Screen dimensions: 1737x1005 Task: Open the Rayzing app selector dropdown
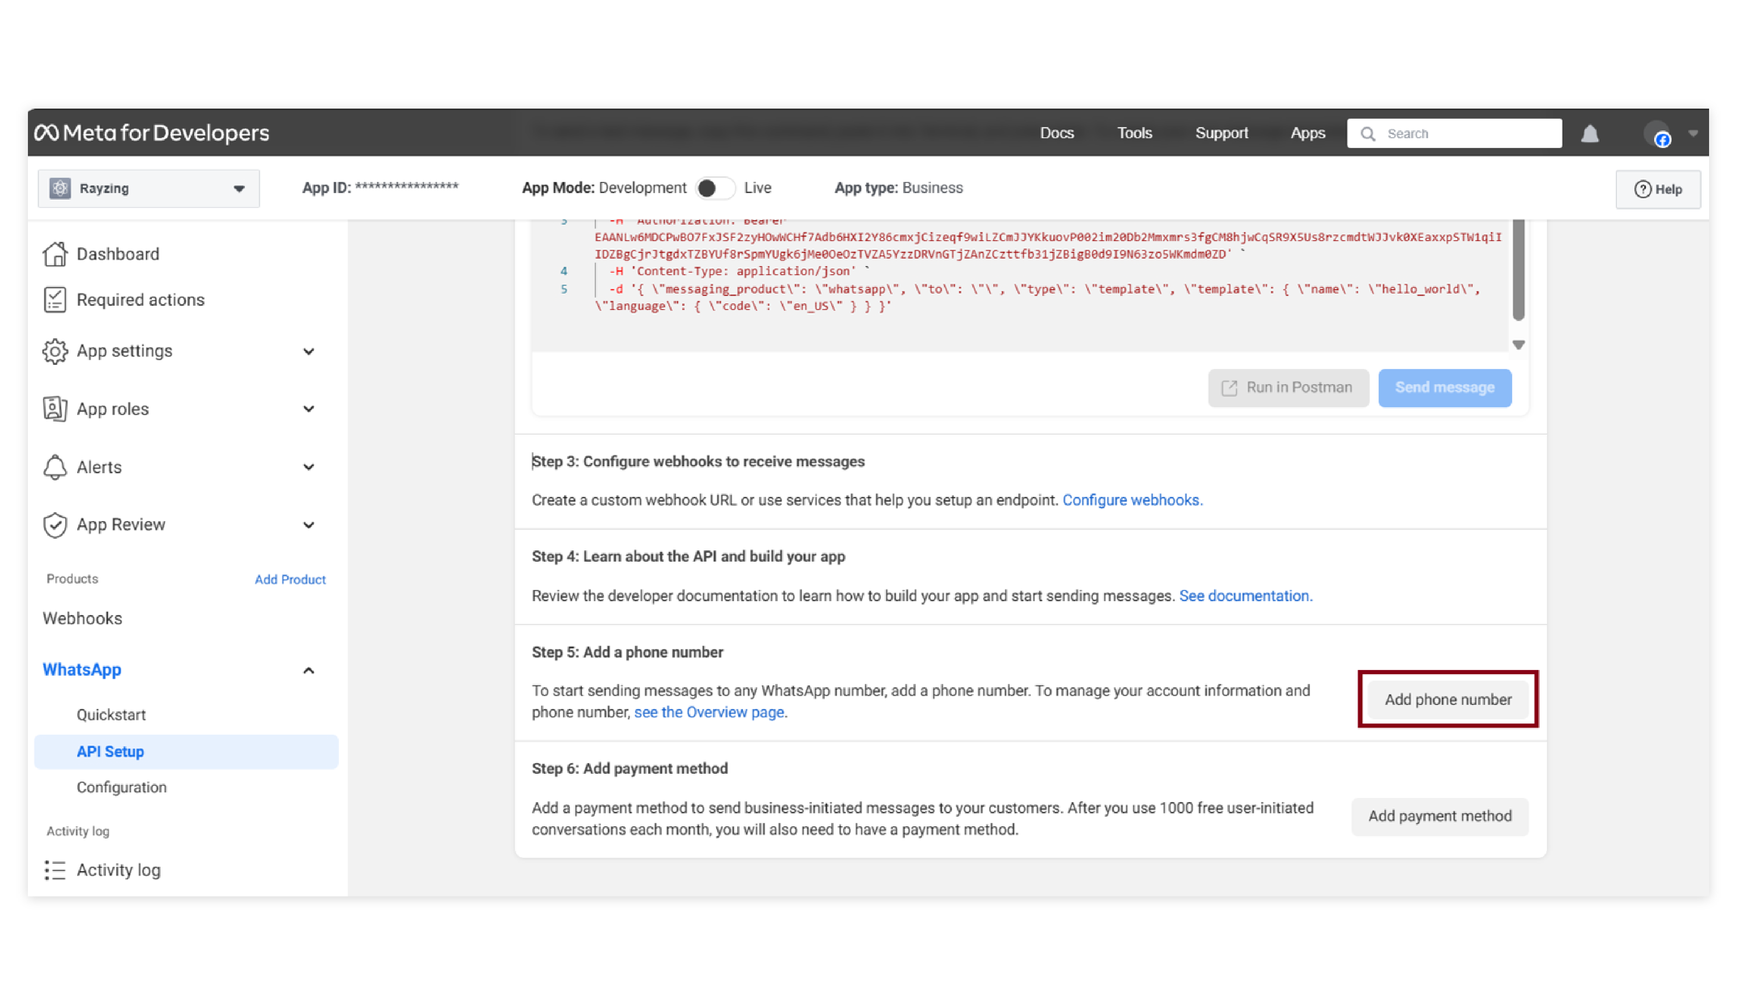click(x=238, y=188)
